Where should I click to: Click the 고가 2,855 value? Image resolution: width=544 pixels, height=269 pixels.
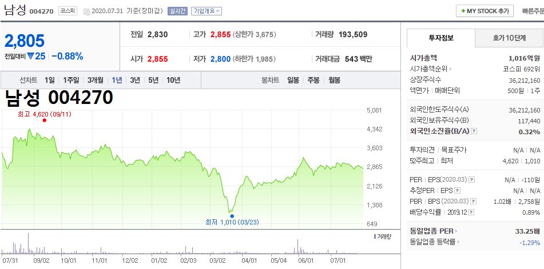[x=220, y=35]
